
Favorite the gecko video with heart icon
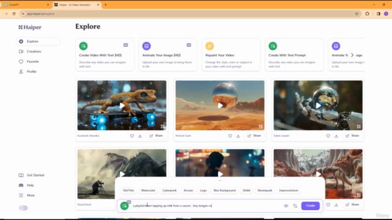click(x=132, y=136)
